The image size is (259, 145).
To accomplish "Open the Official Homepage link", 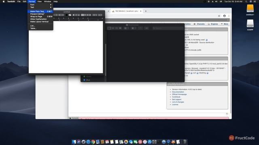I will pyautogui.click(x=179, y=94).
